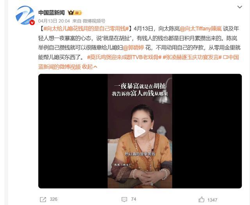Click the comment bubble icon
The image size is (250, 205).
pos(124,199)
